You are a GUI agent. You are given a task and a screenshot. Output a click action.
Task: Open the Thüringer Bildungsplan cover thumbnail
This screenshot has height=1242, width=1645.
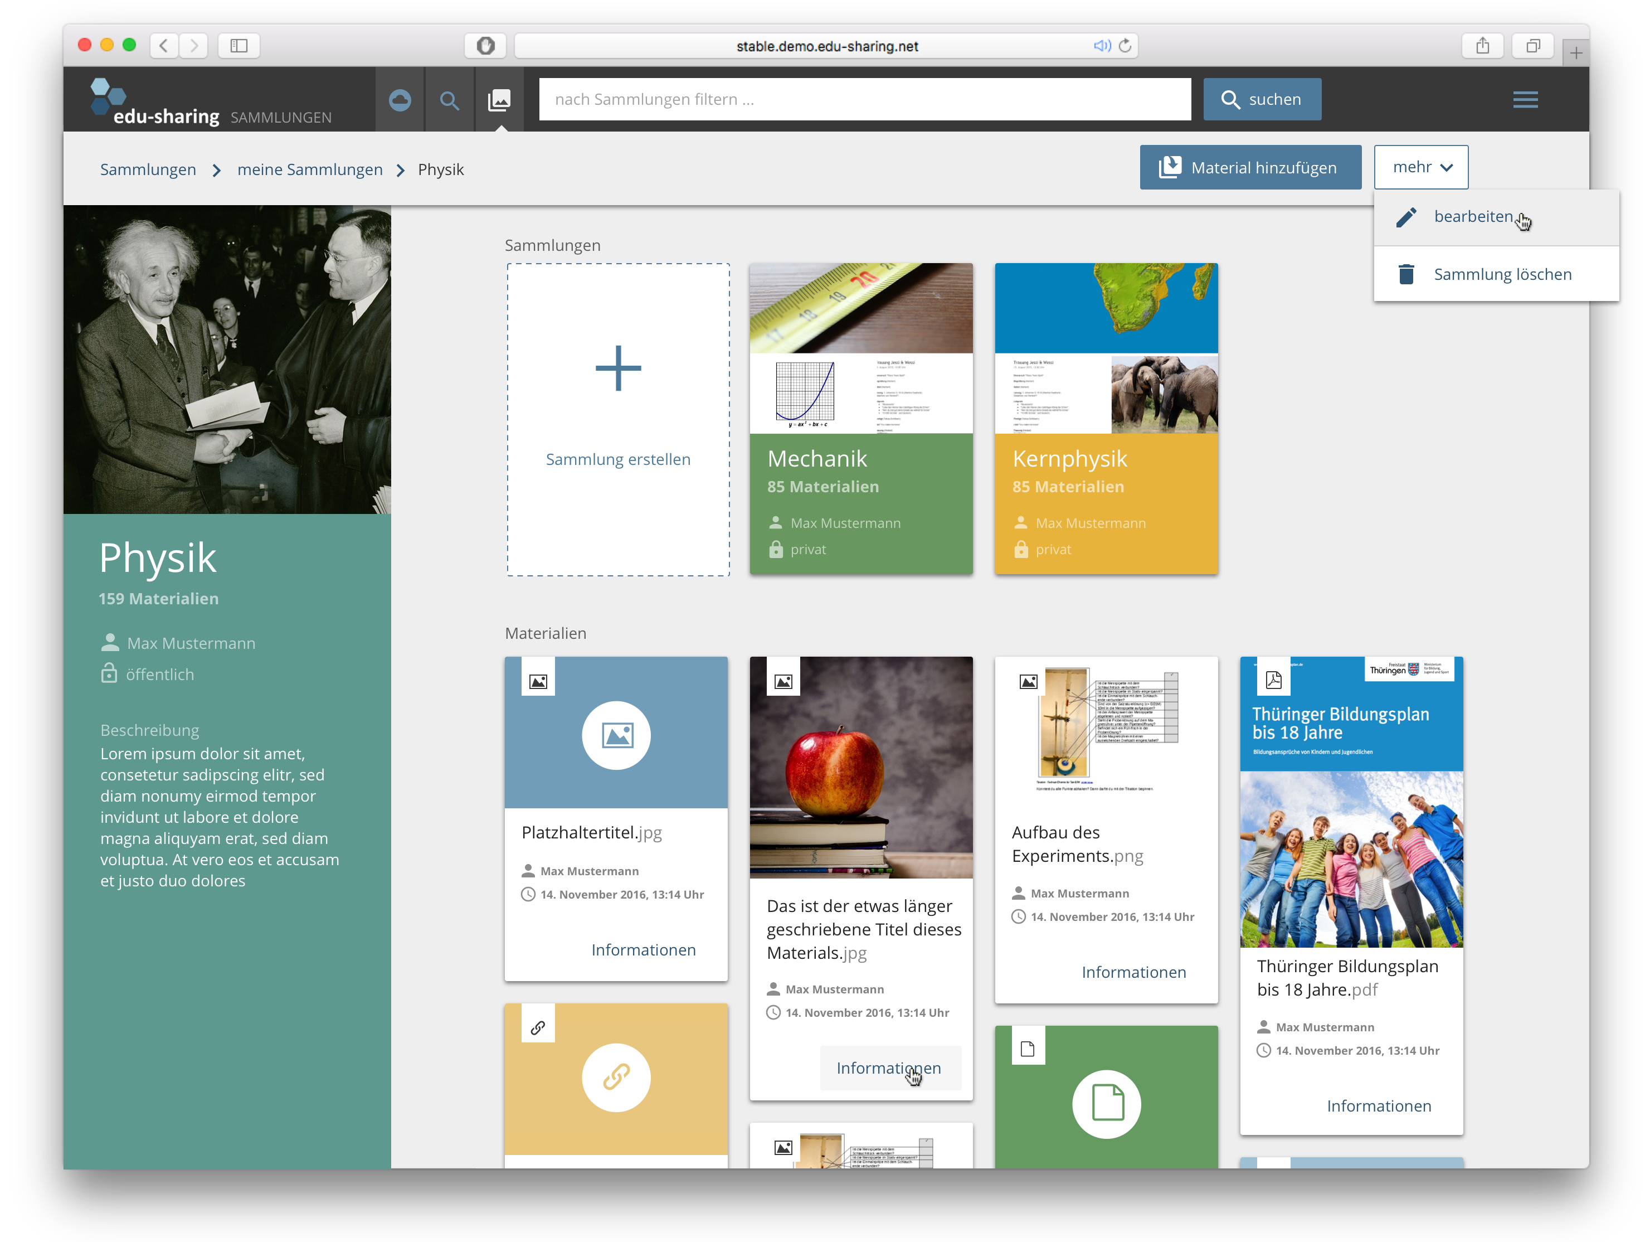(x=1351, y=802)
